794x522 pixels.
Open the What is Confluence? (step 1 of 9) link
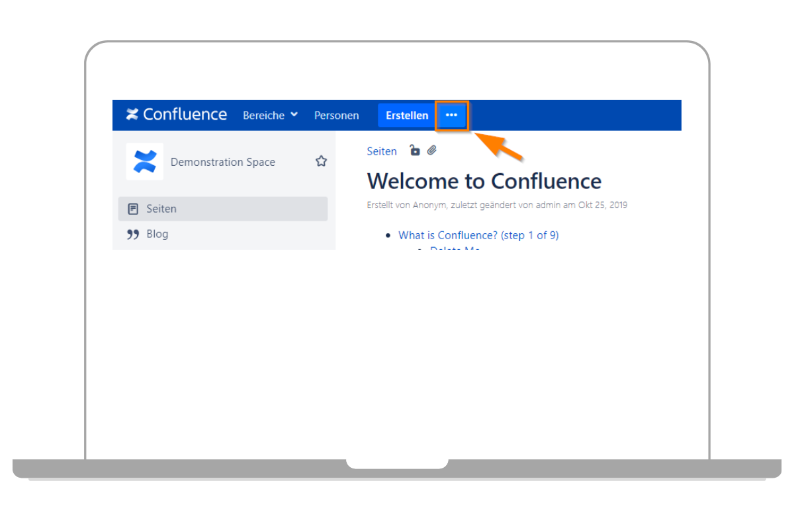click(x=478, y=235)
